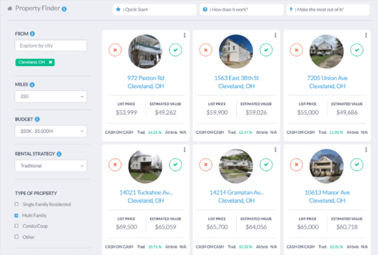378x255 pixels.
Task: Expand the Budget range dropdown
Action: click(x=51, y=131)
